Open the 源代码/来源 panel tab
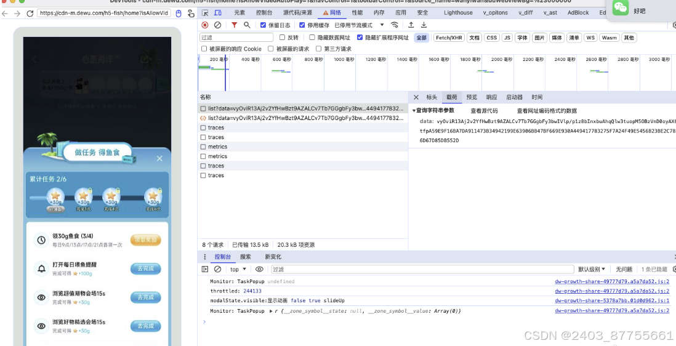The width and height of the screenshot is (676, 346). 299,13
